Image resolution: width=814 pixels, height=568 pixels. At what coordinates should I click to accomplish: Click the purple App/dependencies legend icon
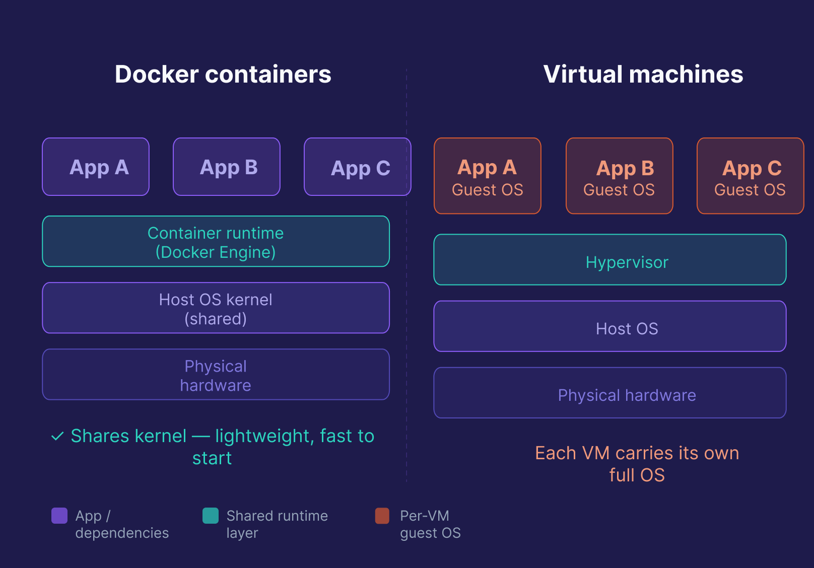coord(60,516)
